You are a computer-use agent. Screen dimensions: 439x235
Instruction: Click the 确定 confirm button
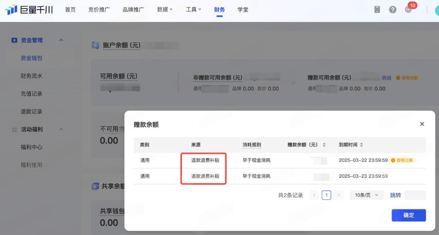409,215
